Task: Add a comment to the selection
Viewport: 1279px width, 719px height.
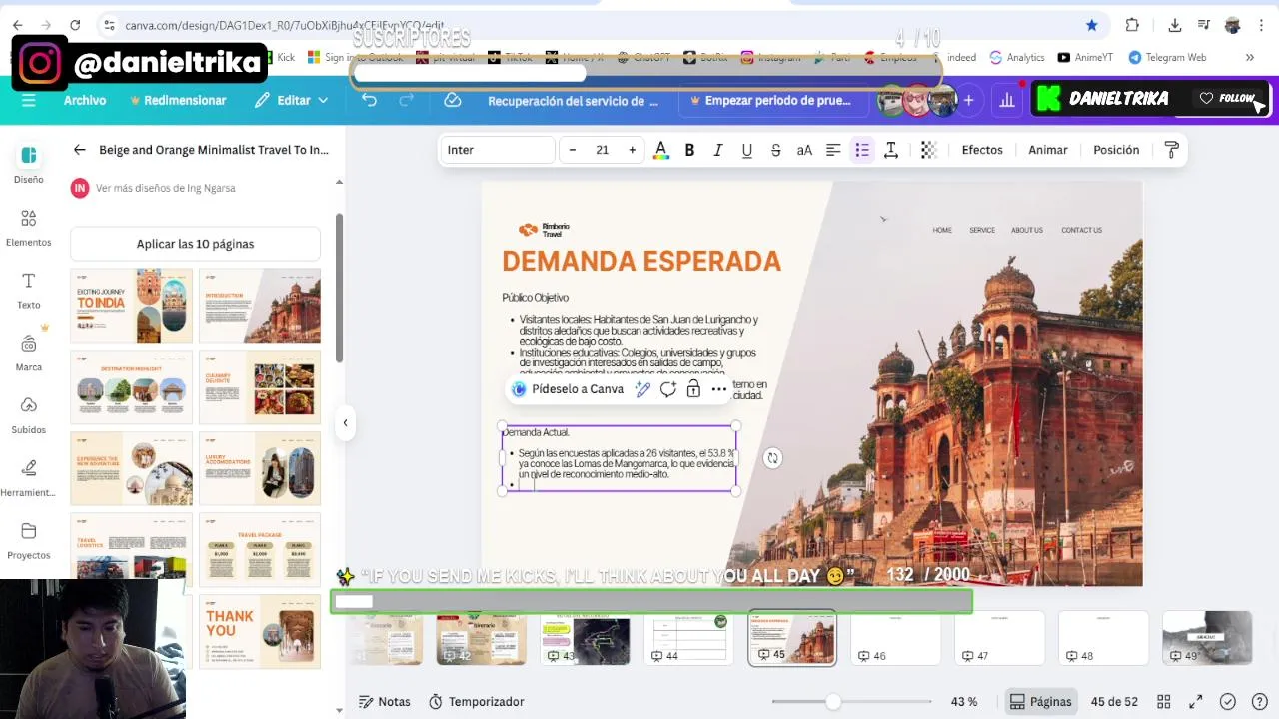Action: [x=667, y=389]
